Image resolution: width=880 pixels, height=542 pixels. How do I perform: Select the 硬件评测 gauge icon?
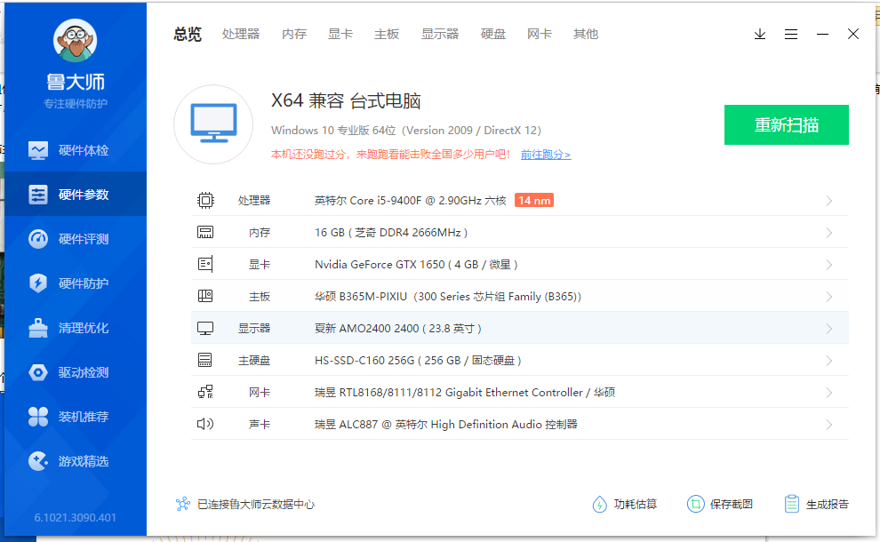pos(38,239)
